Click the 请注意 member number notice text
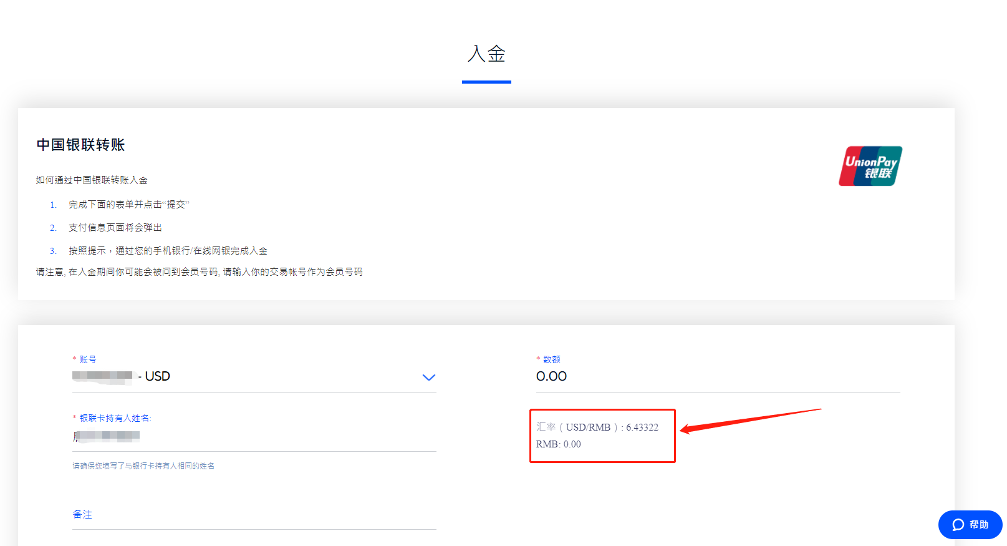Screen dimensions: 1007x546 tap(199, 272)
